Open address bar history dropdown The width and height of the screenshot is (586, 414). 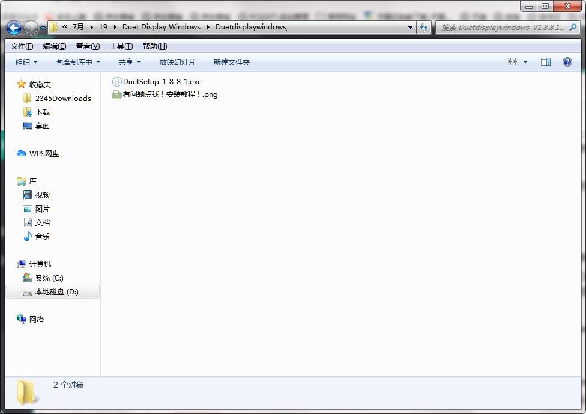click(x=410, y=28)
